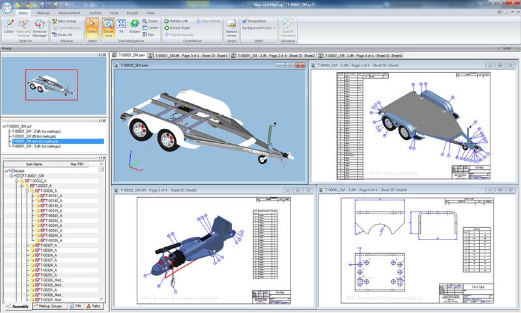Open Revision Manager from the ribbon
The height and width of the screenshot is (313, 521).
tap(40, 28)
